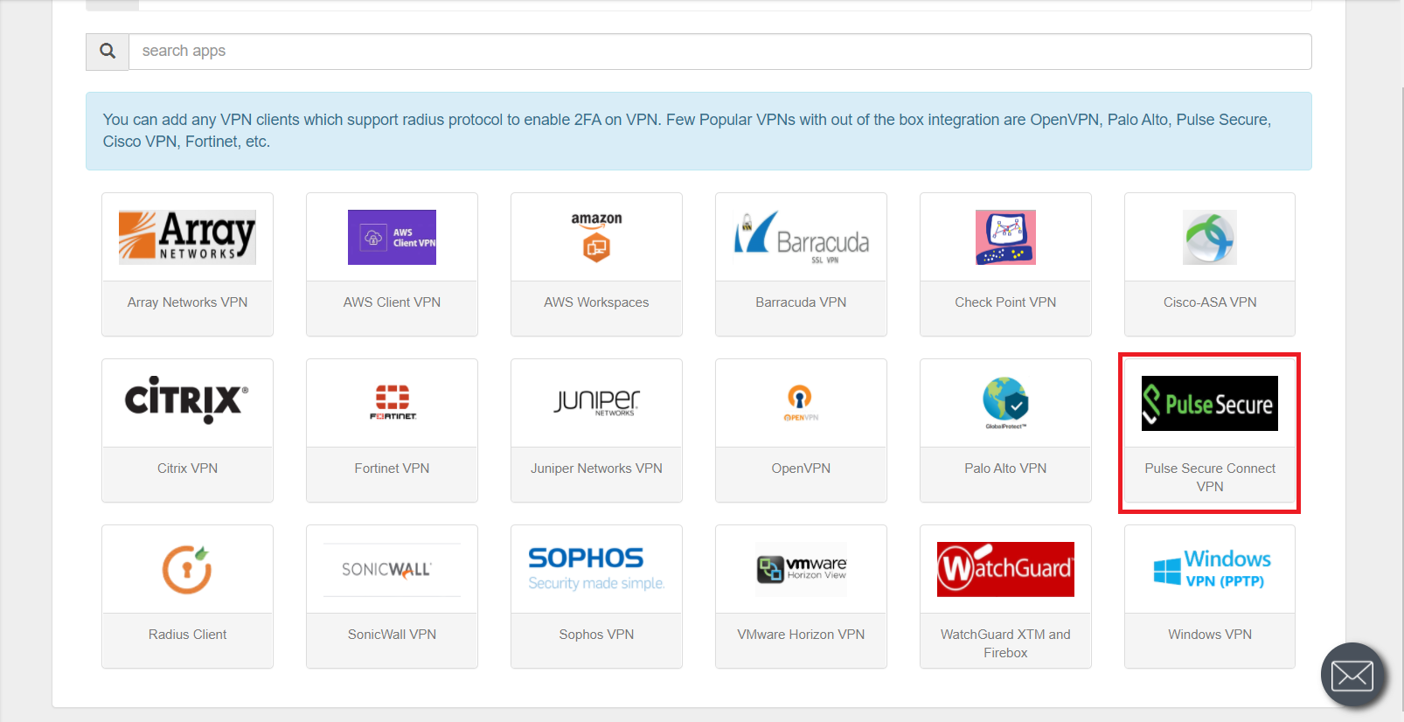
Task: Select the AWS Client VPN icon
Action: [x=392, y=237]
